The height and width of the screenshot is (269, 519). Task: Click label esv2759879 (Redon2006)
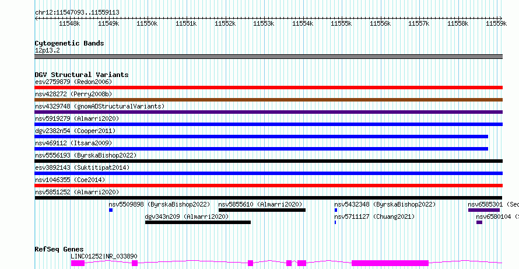click(x=73, y=82)
